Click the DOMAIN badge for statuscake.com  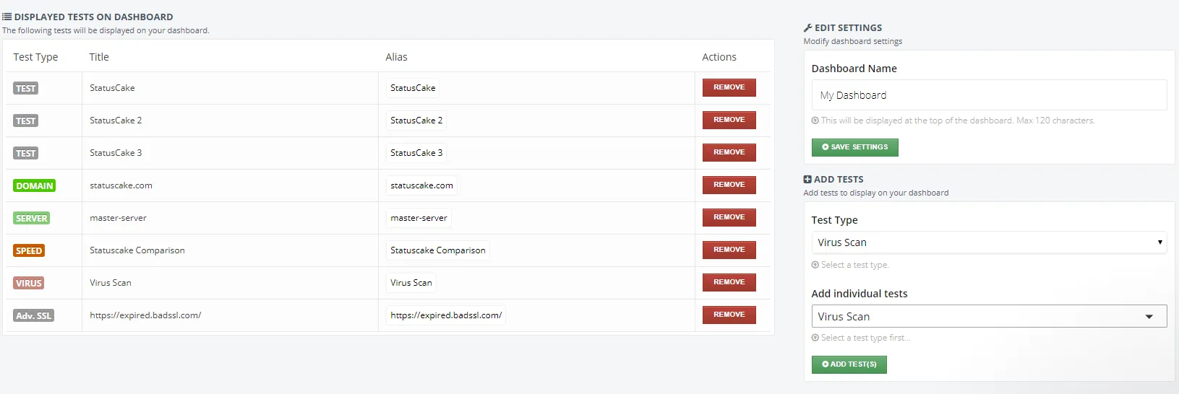pyautogui.click(x=34, y=185)
